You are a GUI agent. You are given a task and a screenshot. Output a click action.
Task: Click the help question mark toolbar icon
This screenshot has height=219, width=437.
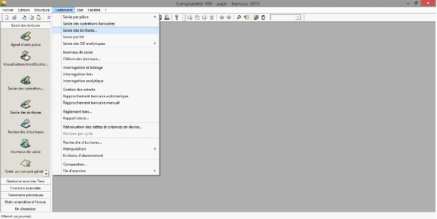point(176,17)
